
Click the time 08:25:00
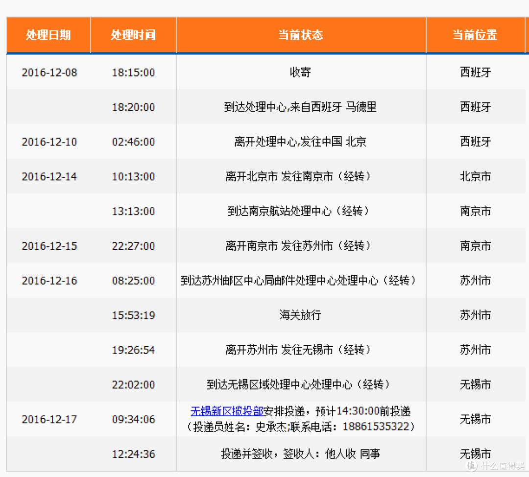[x=133, y=281]
